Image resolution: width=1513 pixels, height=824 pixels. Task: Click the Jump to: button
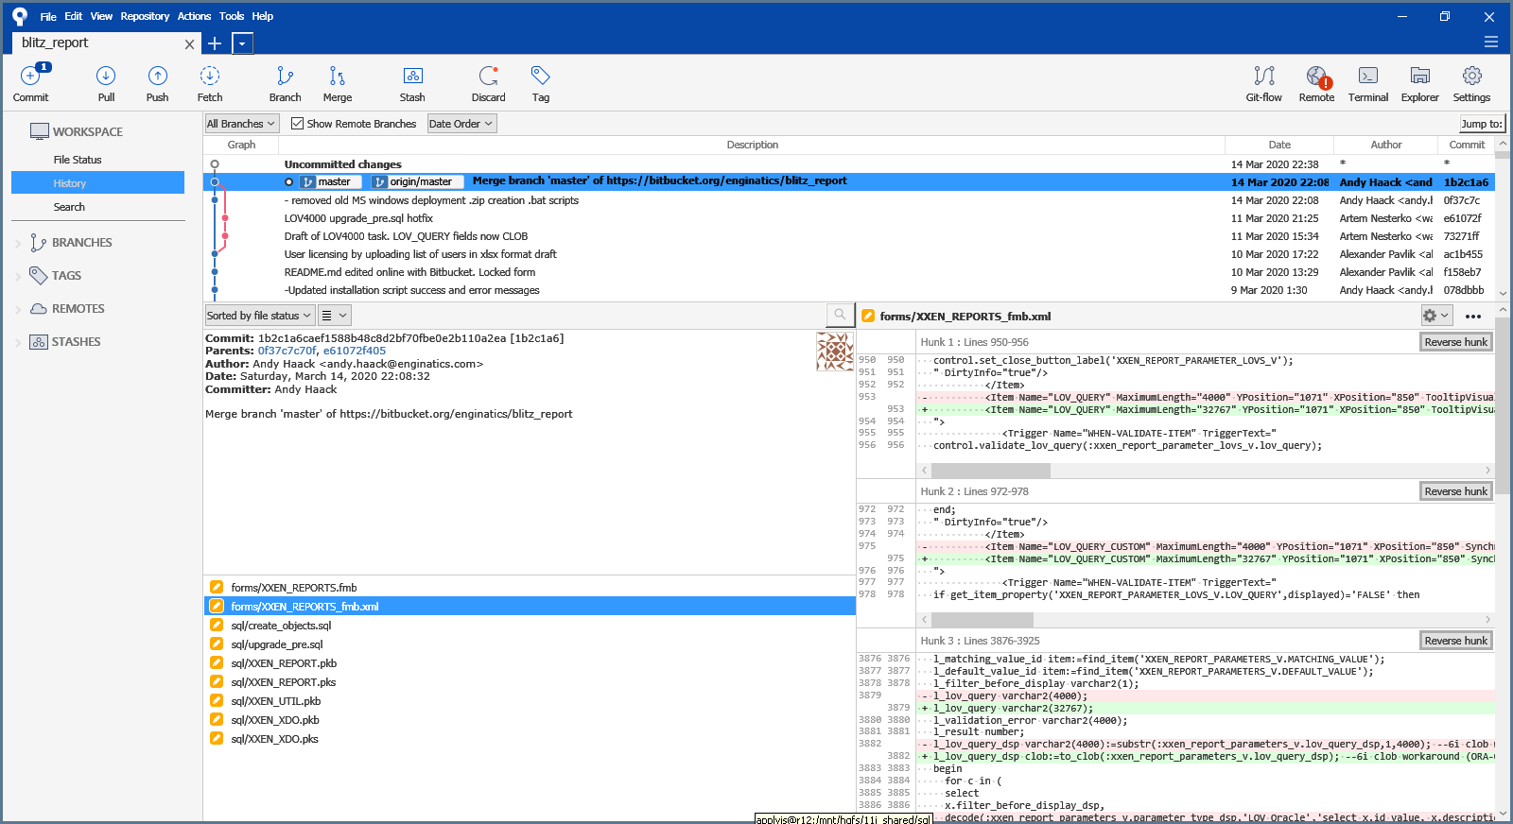1482,124
